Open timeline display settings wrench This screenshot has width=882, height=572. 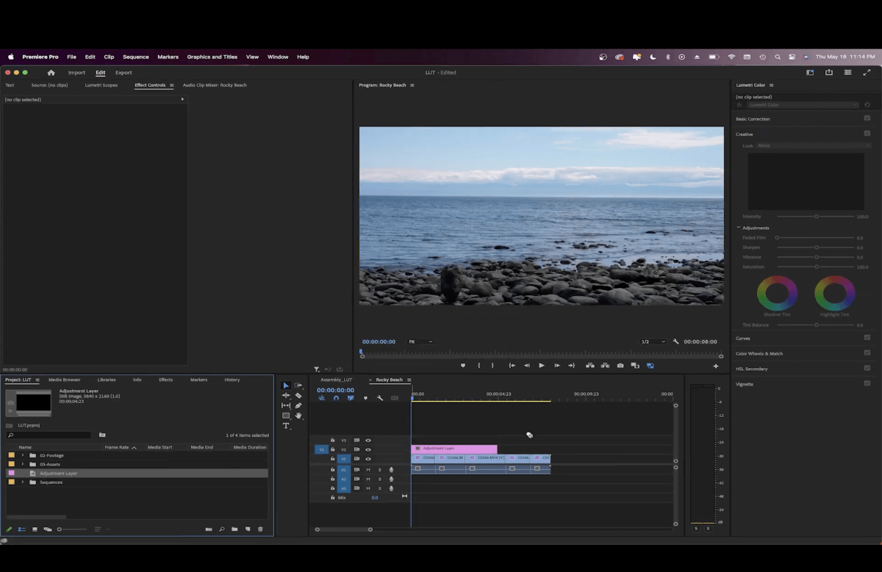coord(380,398)
